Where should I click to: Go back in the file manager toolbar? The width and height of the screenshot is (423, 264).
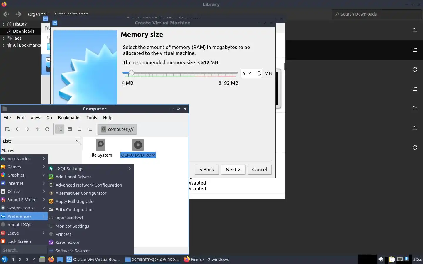[x=17, y=129]
